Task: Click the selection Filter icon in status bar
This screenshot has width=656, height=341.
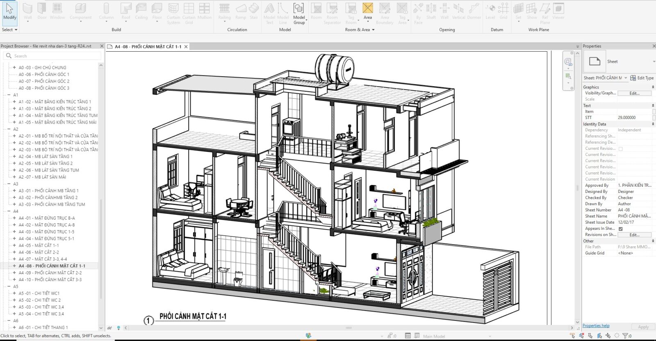Action: coord(626,336)
